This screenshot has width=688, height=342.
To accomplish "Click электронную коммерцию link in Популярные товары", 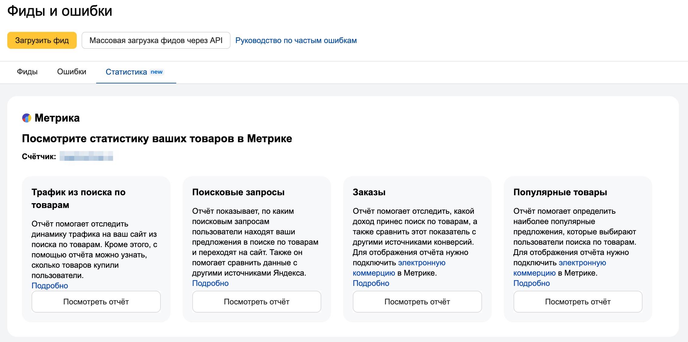I will pyautogui.click(x=582, y=263).
